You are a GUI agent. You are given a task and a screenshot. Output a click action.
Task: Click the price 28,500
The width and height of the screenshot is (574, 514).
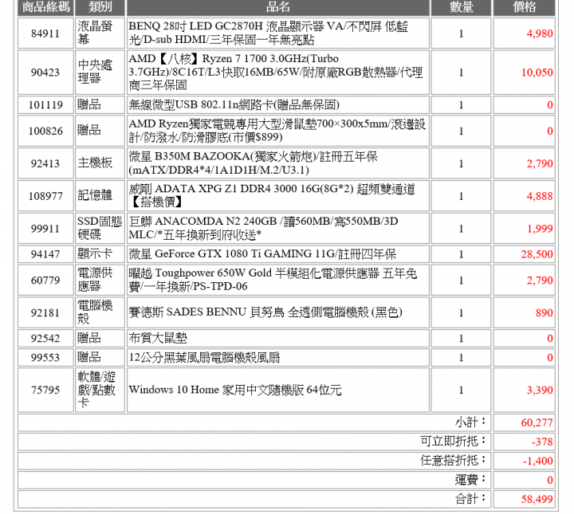pyautogui.click(x=537, y=254)
